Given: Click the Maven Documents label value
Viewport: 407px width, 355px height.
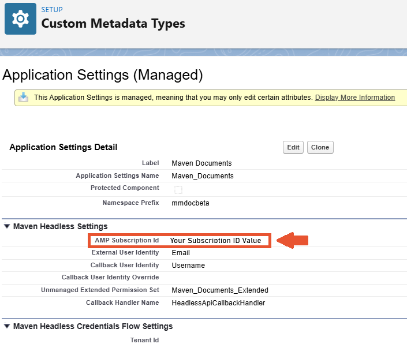Looking at the screenshot, I should tap(201, 163).
